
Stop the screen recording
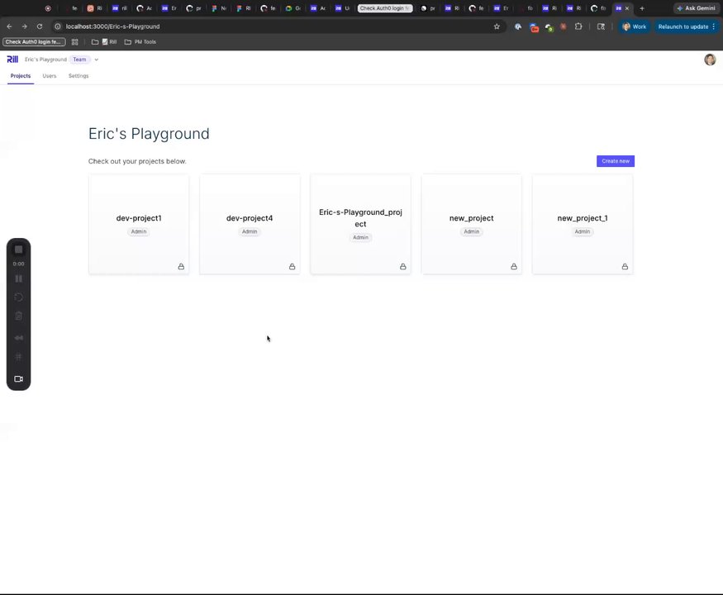(x=18, y=250)
